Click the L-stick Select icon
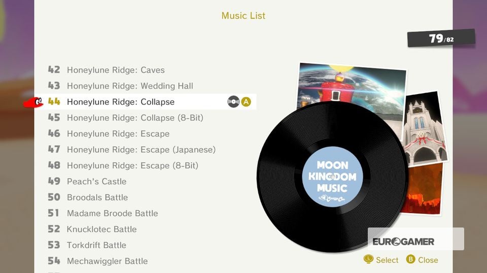Image resolution: width=487 pixels, height=273 pixels. tap(368, 259)
